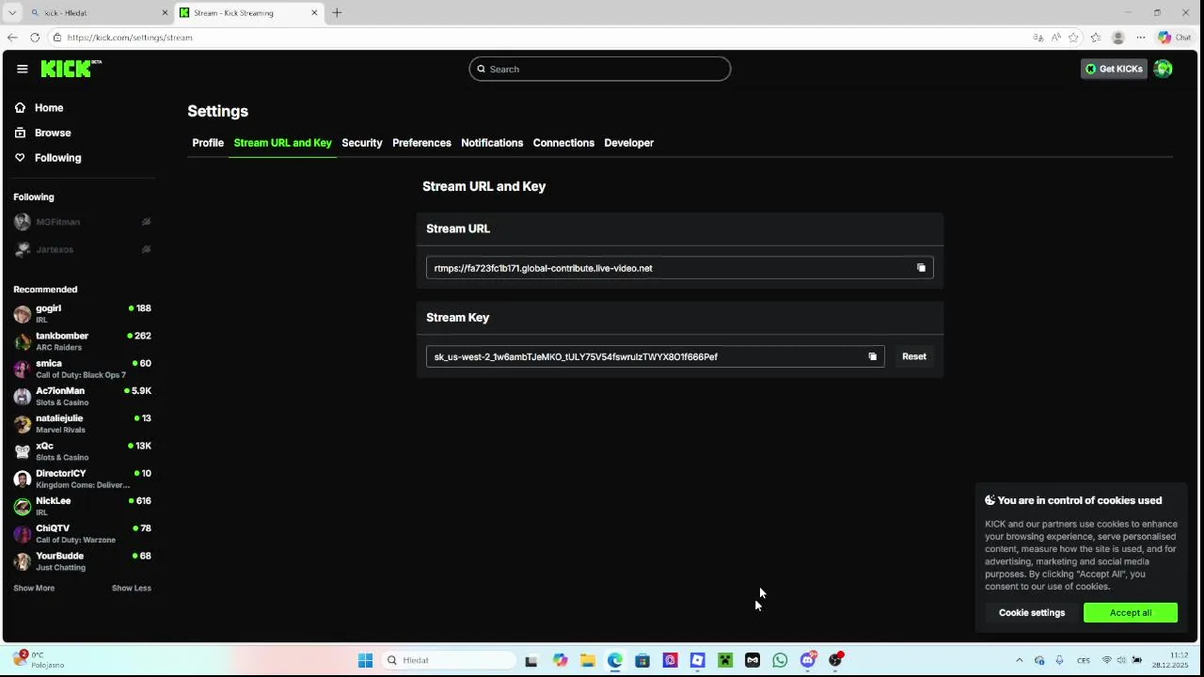The image size is (1204, 677).
Task: Open the user profile avatar menu
Action: click(x=1163, y=69)
